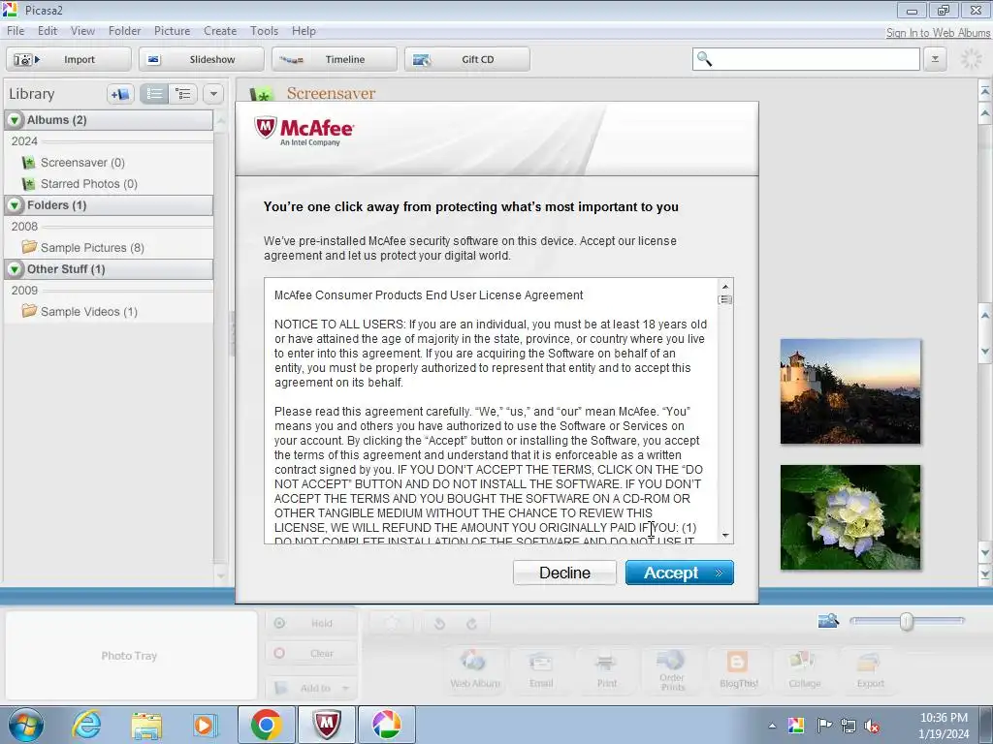
Task: Rotate photo counter-clockwise
Action: coord(439,625)
